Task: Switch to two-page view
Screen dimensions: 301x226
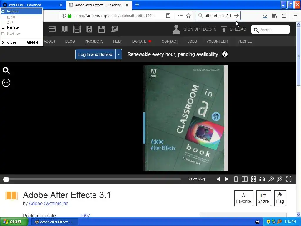Action: tap(244, 179)
